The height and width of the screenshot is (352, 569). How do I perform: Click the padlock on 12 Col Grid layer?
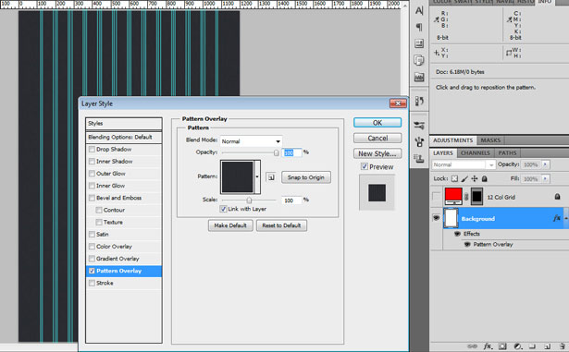coord(557,197)
